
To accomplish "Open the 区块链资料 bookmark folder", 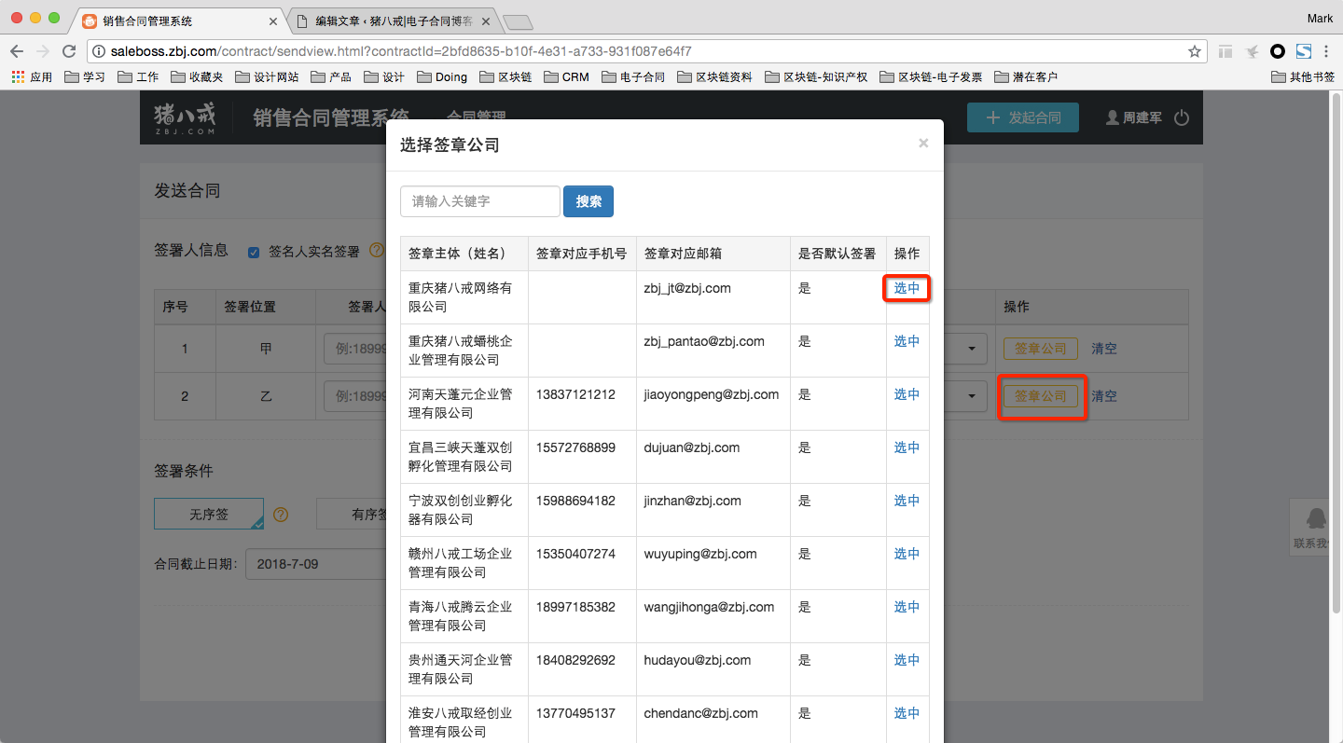I will [714, 77].
